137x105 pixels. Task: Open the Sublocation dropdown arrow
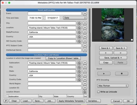tap(85, 63)
